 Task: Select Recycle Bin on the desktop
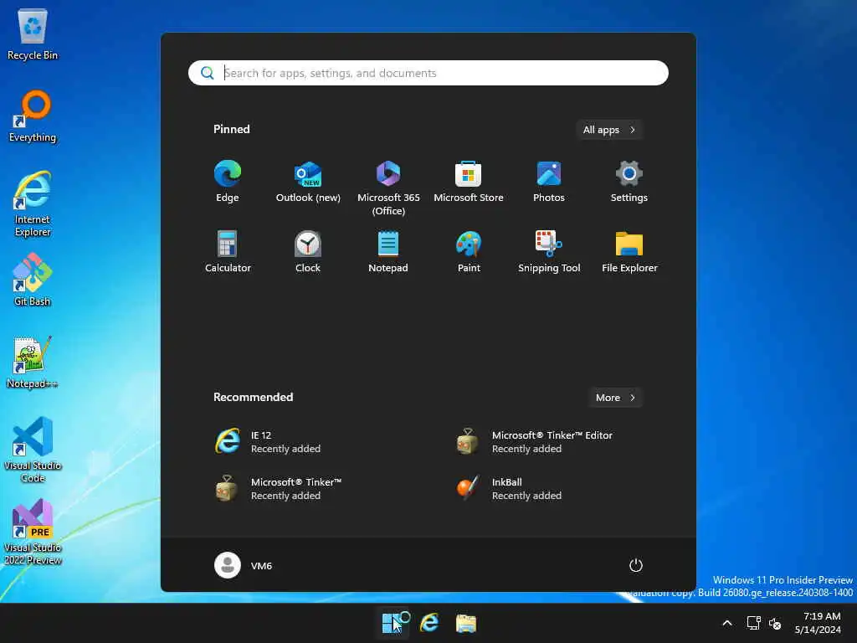33,35
